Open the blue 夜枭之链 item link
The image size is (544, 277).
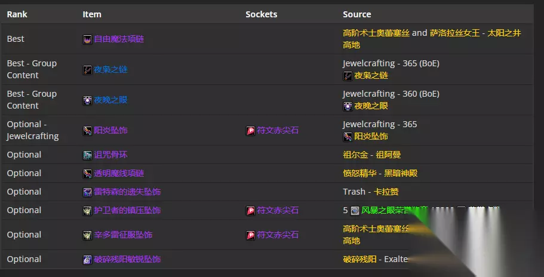(110, 69)
